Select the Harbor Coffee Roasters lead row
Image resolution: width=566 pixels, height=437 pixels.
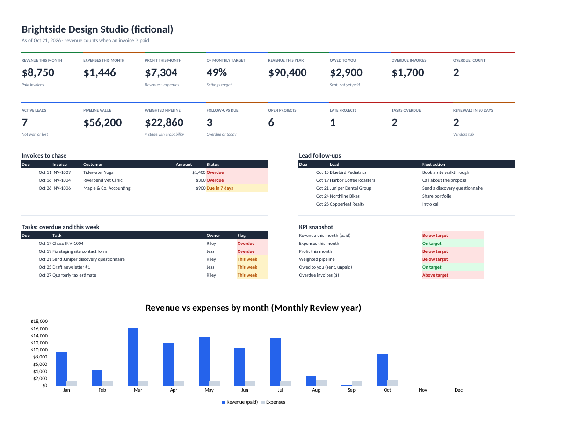pos(406,180)
